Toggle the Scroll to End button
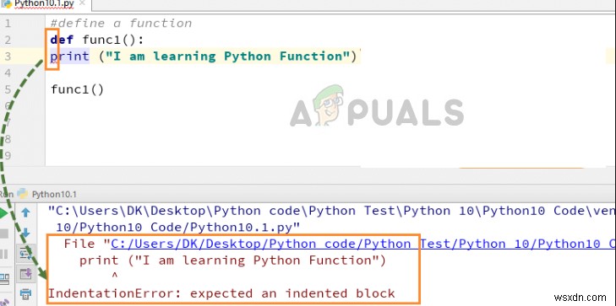The width and height of the screenshot is (616, 306). [26, 273]
